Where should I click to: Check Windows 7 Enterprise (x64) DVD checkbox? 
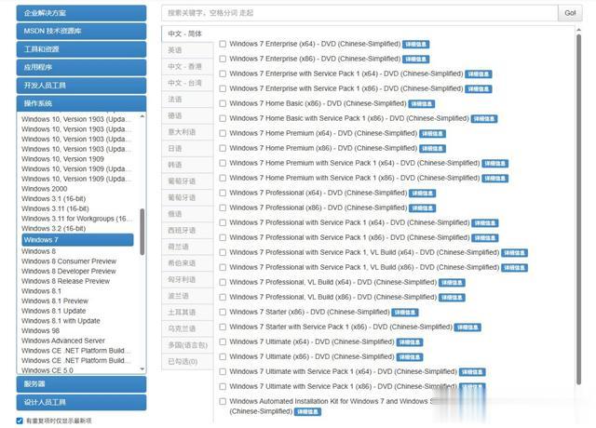pyautogui.click(x=223, y=44)
